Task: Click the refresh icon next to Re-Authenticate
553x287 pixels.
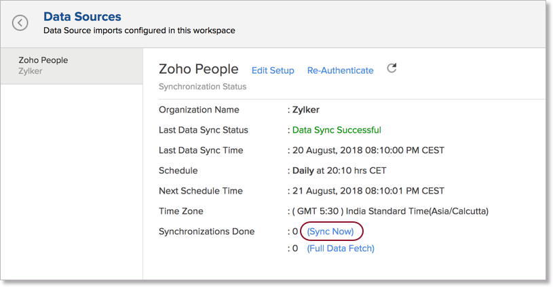Action: pos(392,68)
